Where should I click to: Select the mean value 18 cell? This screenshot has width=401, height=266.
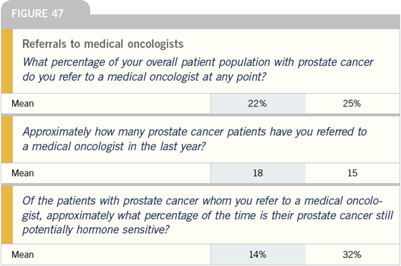click(x=258, y=173)
